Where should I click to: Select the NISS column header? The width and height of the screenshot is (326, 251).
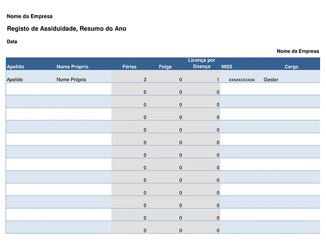click(x=226, y=67)
